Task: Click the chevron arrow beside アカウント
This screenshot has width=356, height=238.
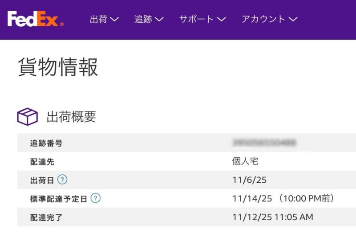Action: coord(293,20)
